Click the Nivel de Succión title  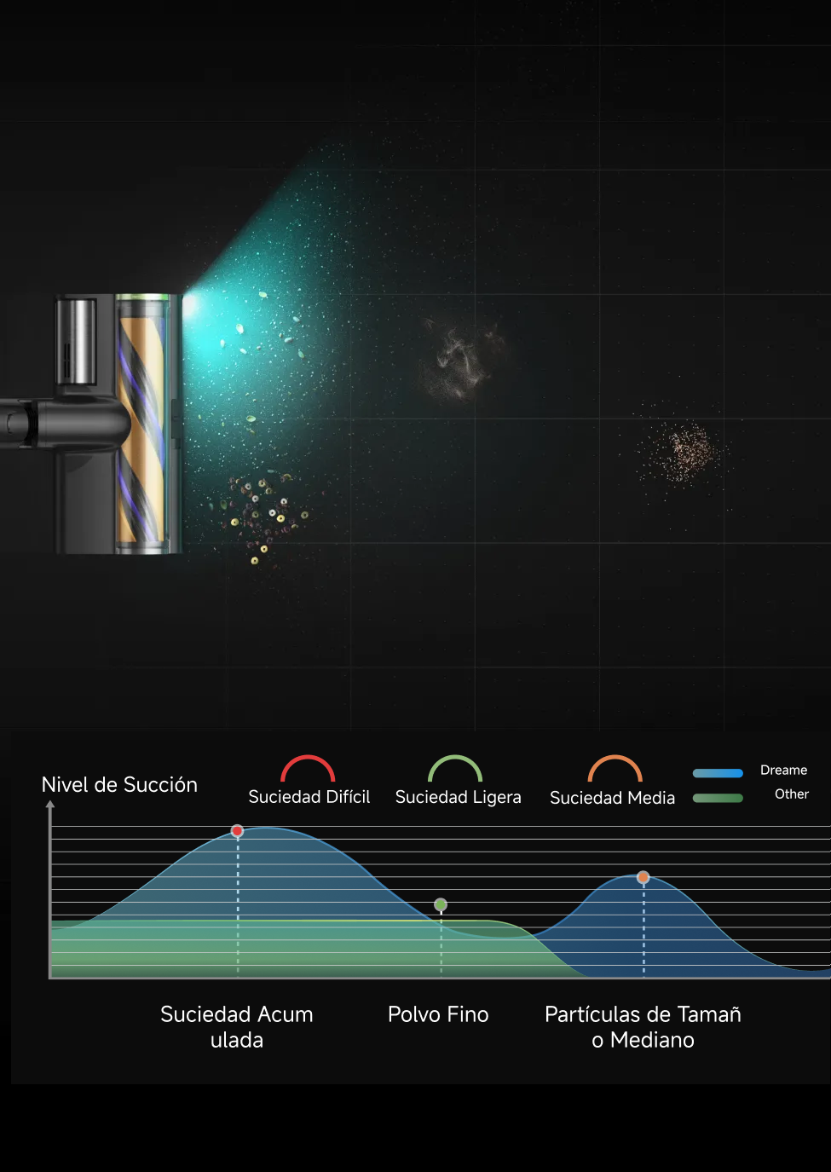pos(119,785)
